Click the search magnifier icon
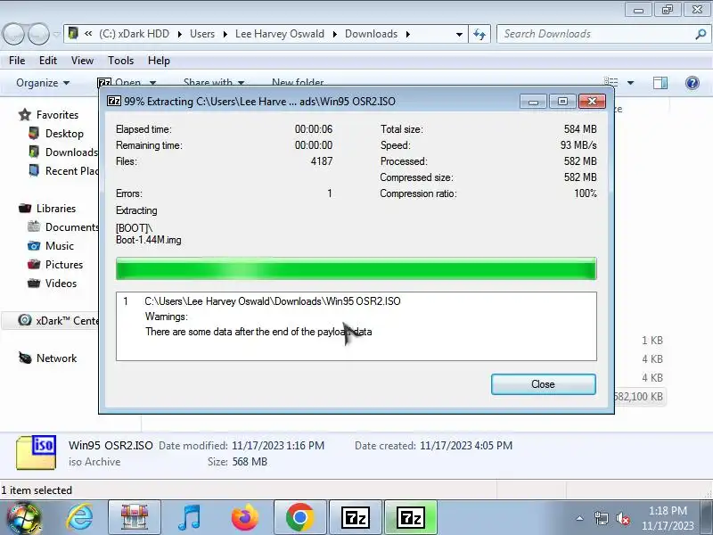713x535 pixels. coord(701,34)
